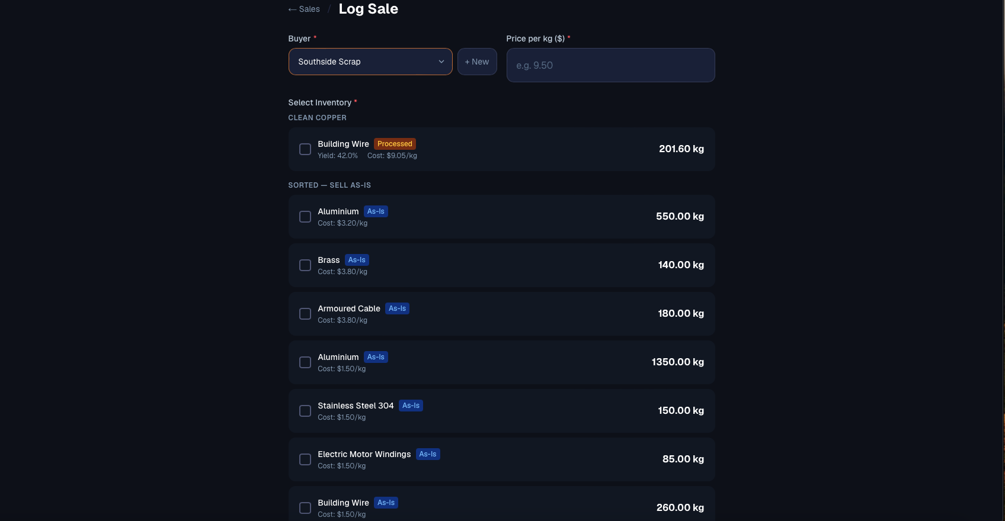The height and width of the screenshot is (521, 1005).
Task: Tick the 260.00 kg Building Wire checkbox
Action: pyautogui.click(x=305, y=508)
